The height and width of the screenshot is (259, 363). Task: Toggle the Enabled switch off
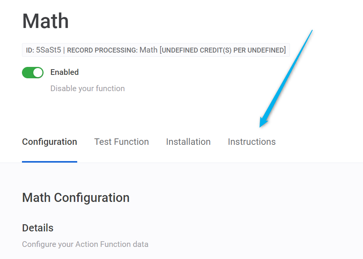[x=33, y=73]
